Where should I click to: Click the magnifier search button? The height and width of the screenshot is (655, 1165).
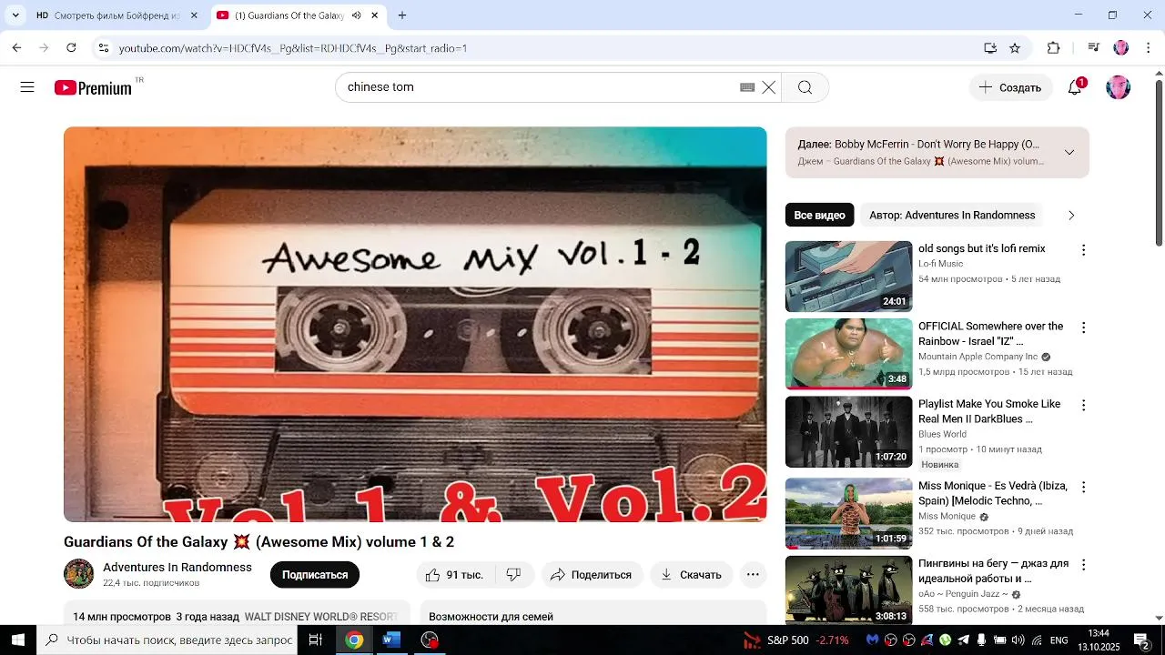(805, 87)
